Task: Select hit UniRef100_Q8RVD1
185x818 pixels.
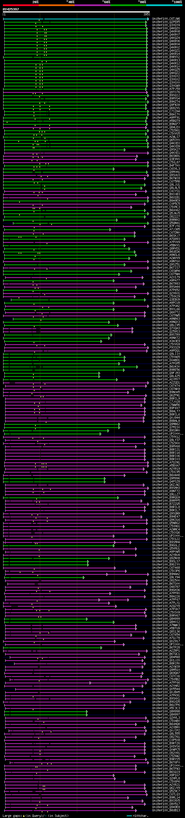Action: coord(166,249)
